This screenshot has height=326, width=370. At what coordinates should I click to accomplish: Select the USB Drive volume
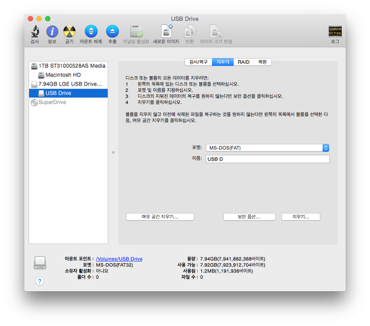[x=68, y=93]
